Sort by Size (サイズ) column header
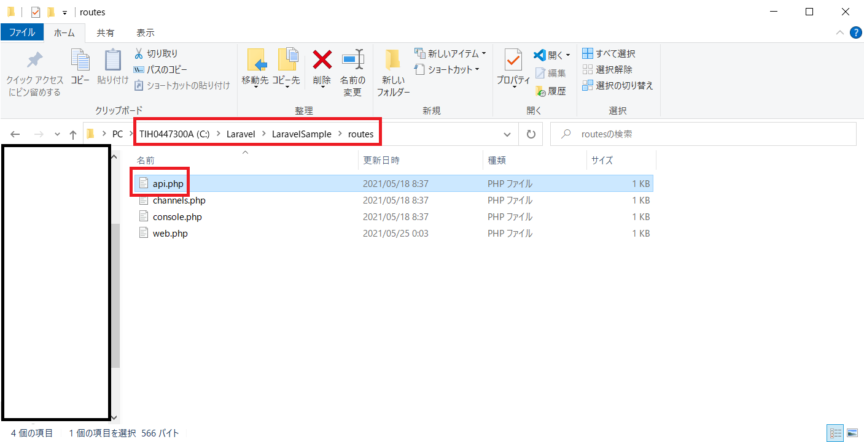Viewport: 864px width, 442px height. click(x=621, y=160)
